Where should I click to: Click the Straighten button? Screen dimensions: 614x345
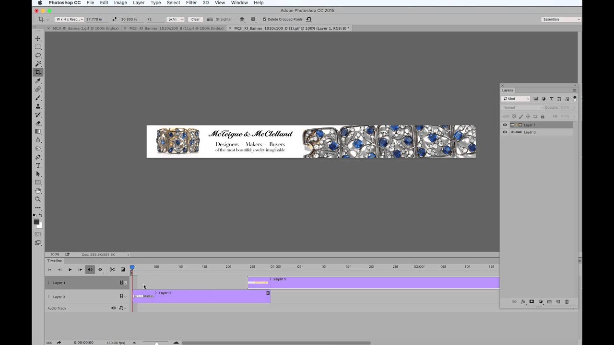pyautogui.click(x=220, y=19)
